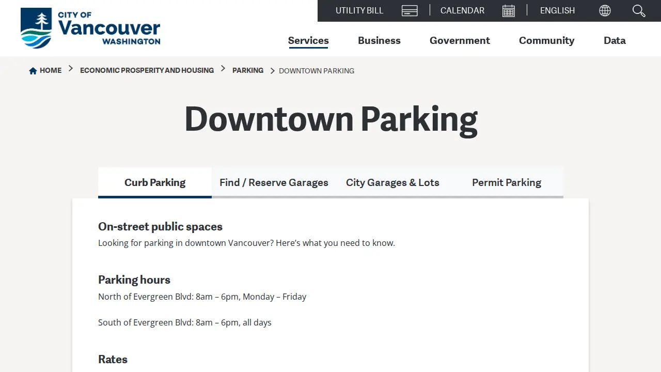
Task: Open the ENGLISH language selector
Action: pos(557,10)
